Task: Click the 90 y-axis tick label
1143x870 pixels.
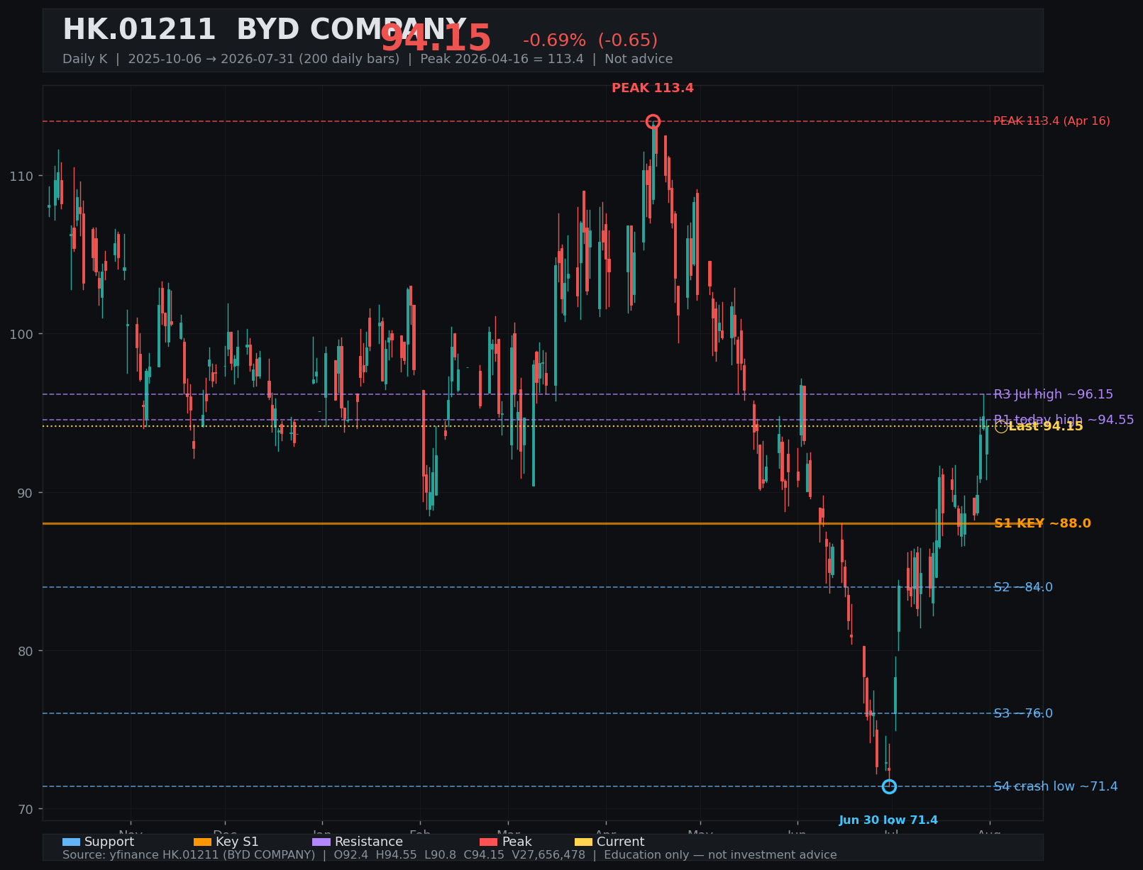Action: coord(26,493)
